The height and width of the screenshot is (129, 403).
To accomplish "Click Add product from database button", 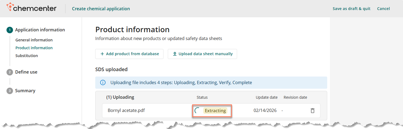I will pyautogui.click(x=129, y=54).
